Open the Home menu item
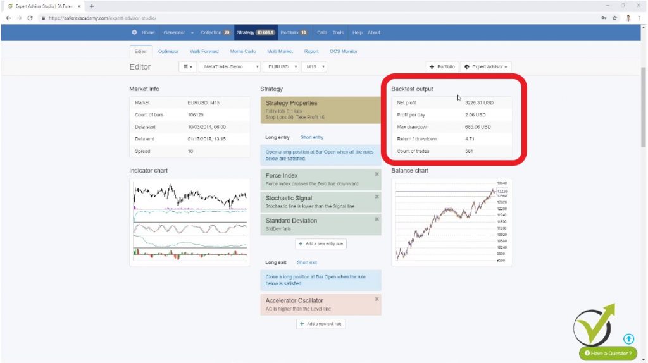Screen dimensions: 648x363 [x=148, y=32]
